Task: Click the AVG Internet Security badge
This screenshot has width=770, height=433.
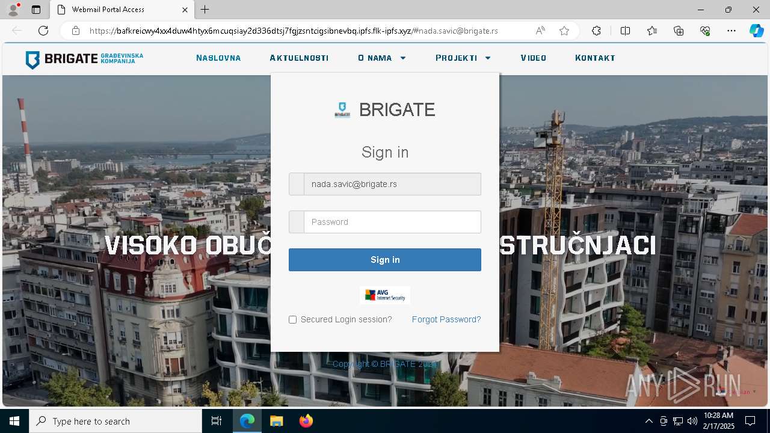Action: point(385,295)
